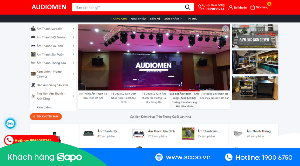Viewport: 300px width, 166px height.
Task: Click the Đèn Ánh Sáng Sân Khấu icon
Action: (x=33, y=85)
